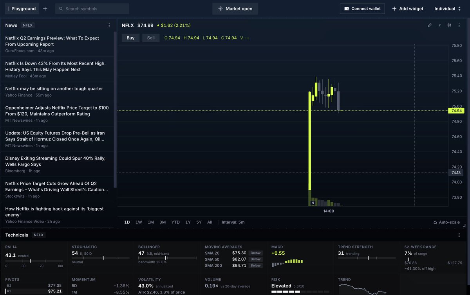Click the magnifier icon in the search box
Screen dimensions: 470x295
click(x=61, y=9)
